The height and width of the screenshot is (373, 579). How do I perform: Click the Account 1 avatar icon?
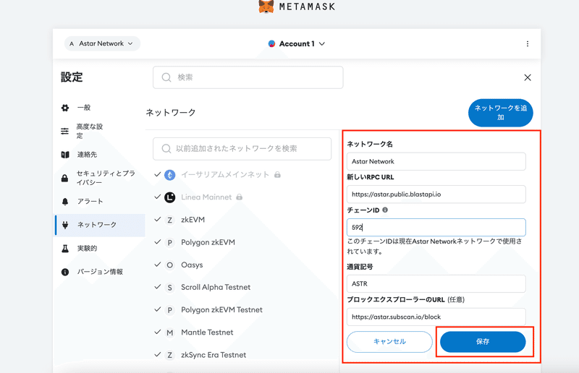272,43
